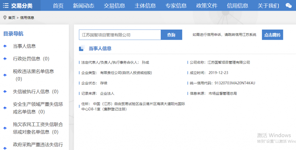Click the diamond bullet beside 行政处罚信息
Image resolution: width=296 pixels, height=150 pixels.
point(5,59)
